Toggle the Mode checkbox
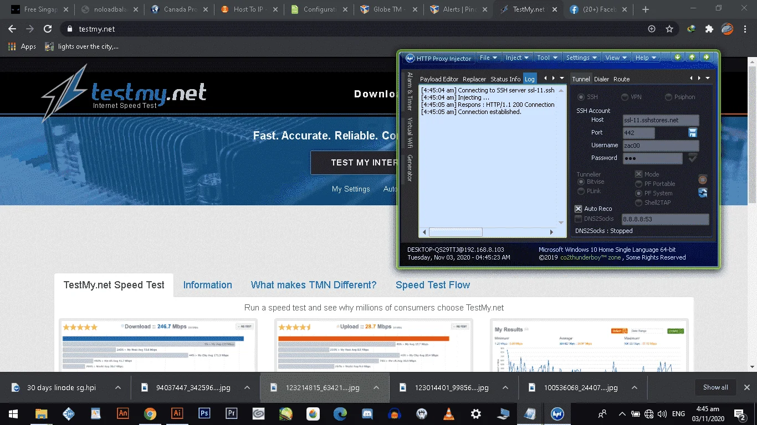 click(x=638, y=174)
